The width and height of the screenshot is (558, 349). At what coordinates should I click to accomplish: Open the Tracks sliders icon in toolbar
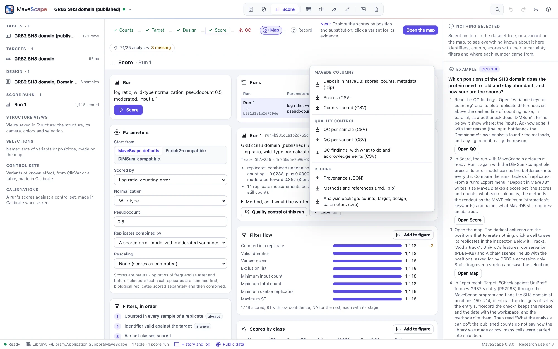(x=321, y=9)
